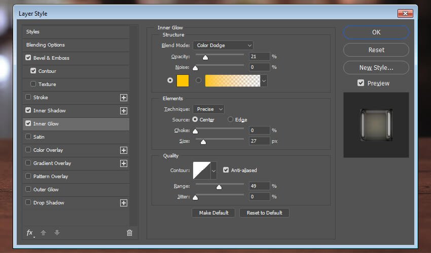This screenshot has height=253, width=431.
Task: Click Reset to Default button
Action: 264,213
